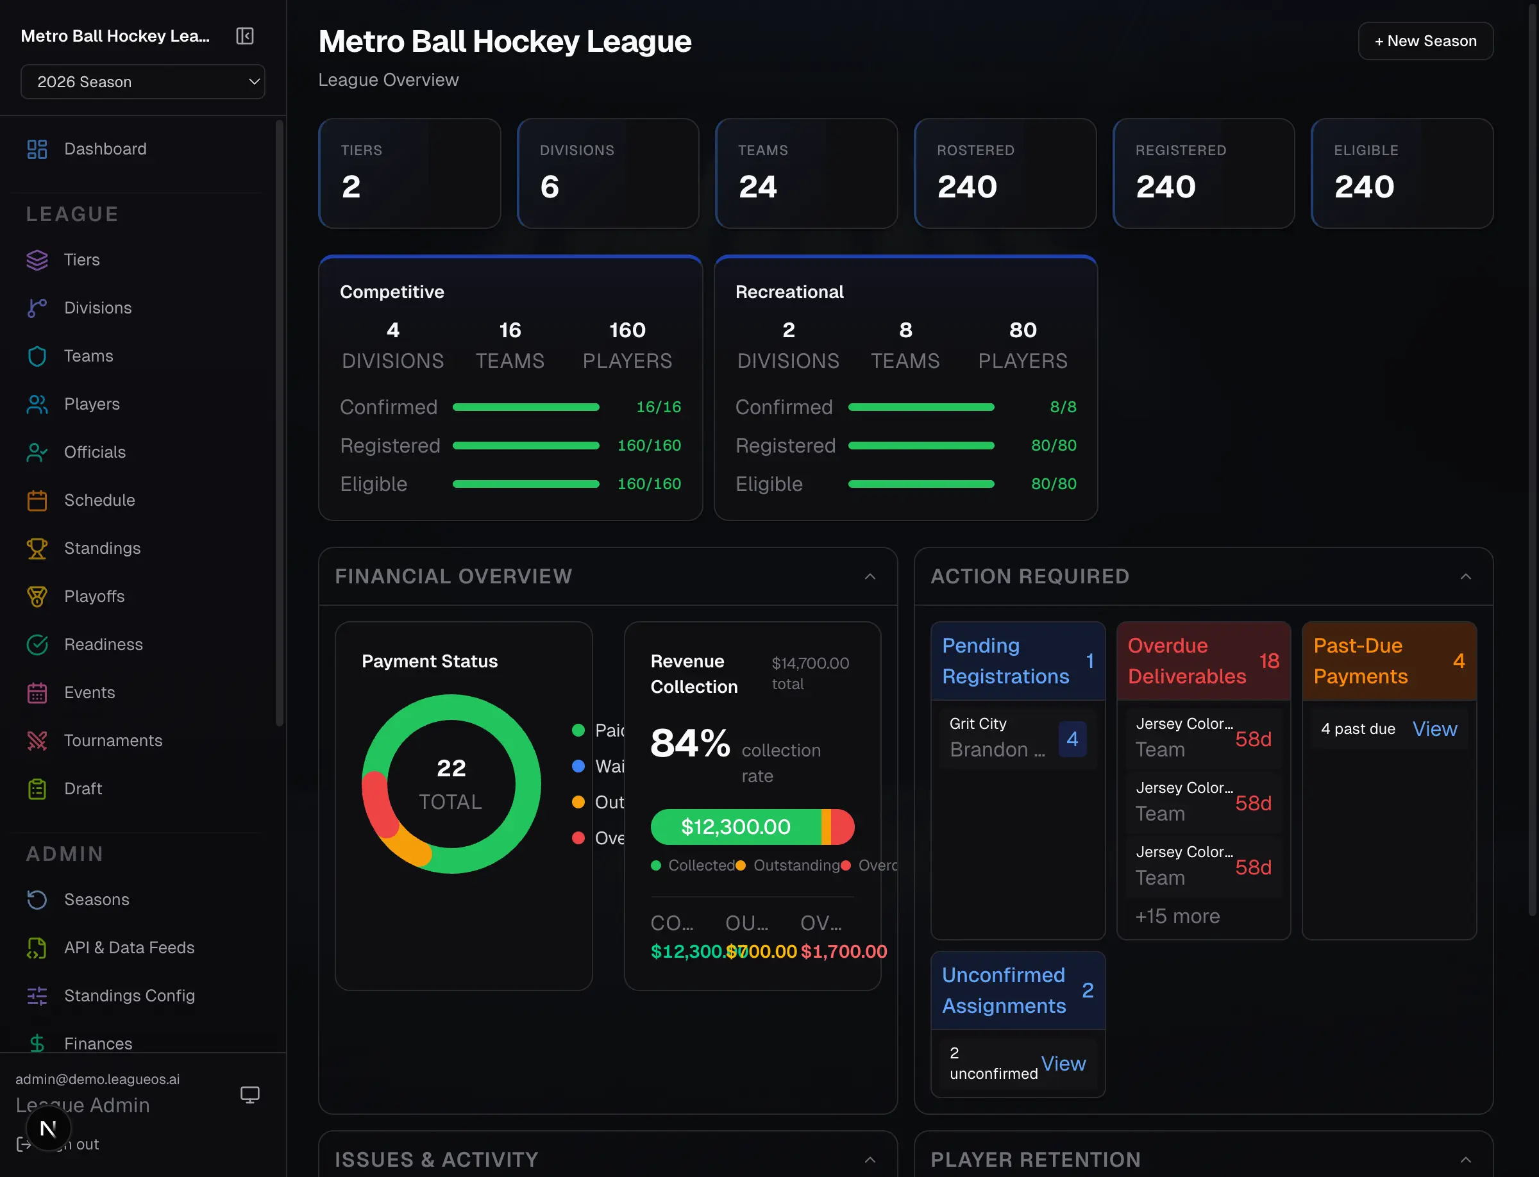Click the + New Season button
This screenshot has width=1539, height=1177.
tap(1425, 40)
